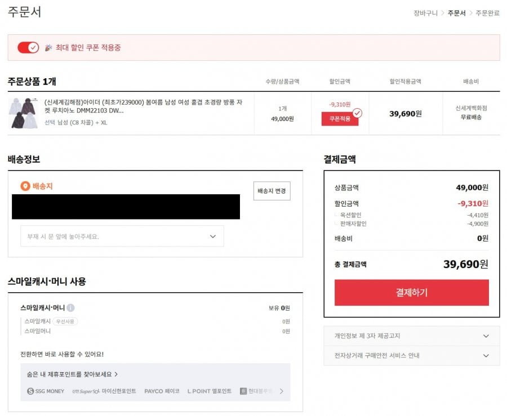Toggle off the maximum discount coupon switch
507x416 pixels.
click(x=28, y=48)
